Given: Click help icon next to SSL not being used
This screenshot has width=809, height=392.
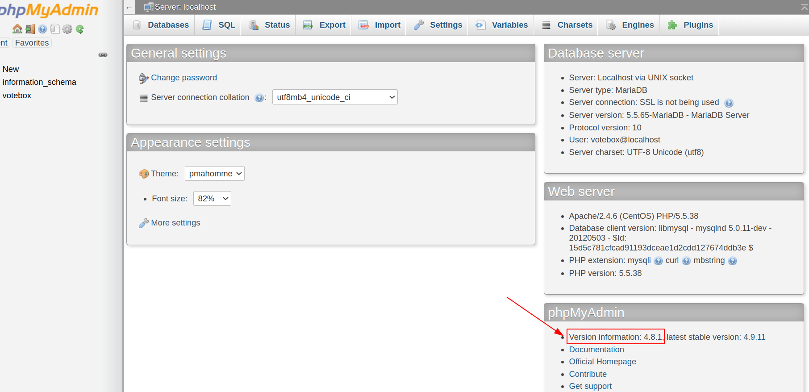Looking at the screenshot, I should [x=729, y=103].
